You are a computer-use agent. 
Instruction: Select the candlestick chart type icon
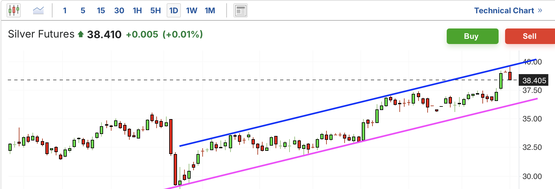14,10
